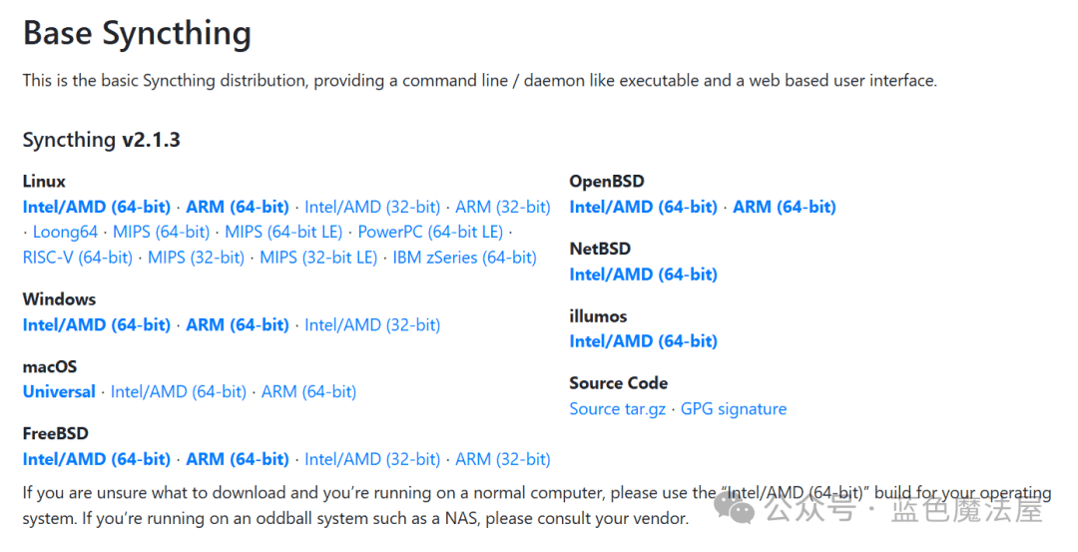The height and width of the screenshot is (552, 1078).
Task: Select Linux Loong64 download
Action: point(65,233)
